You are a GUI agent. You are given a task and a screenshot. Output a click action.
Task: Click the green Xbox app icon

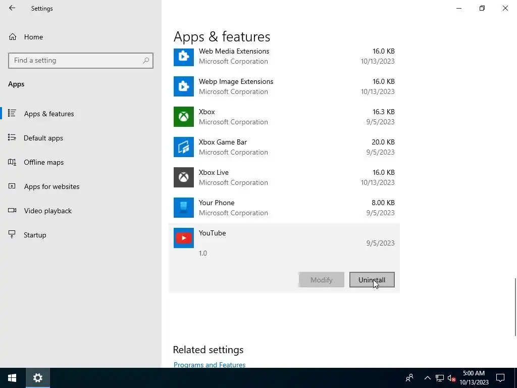184,117
